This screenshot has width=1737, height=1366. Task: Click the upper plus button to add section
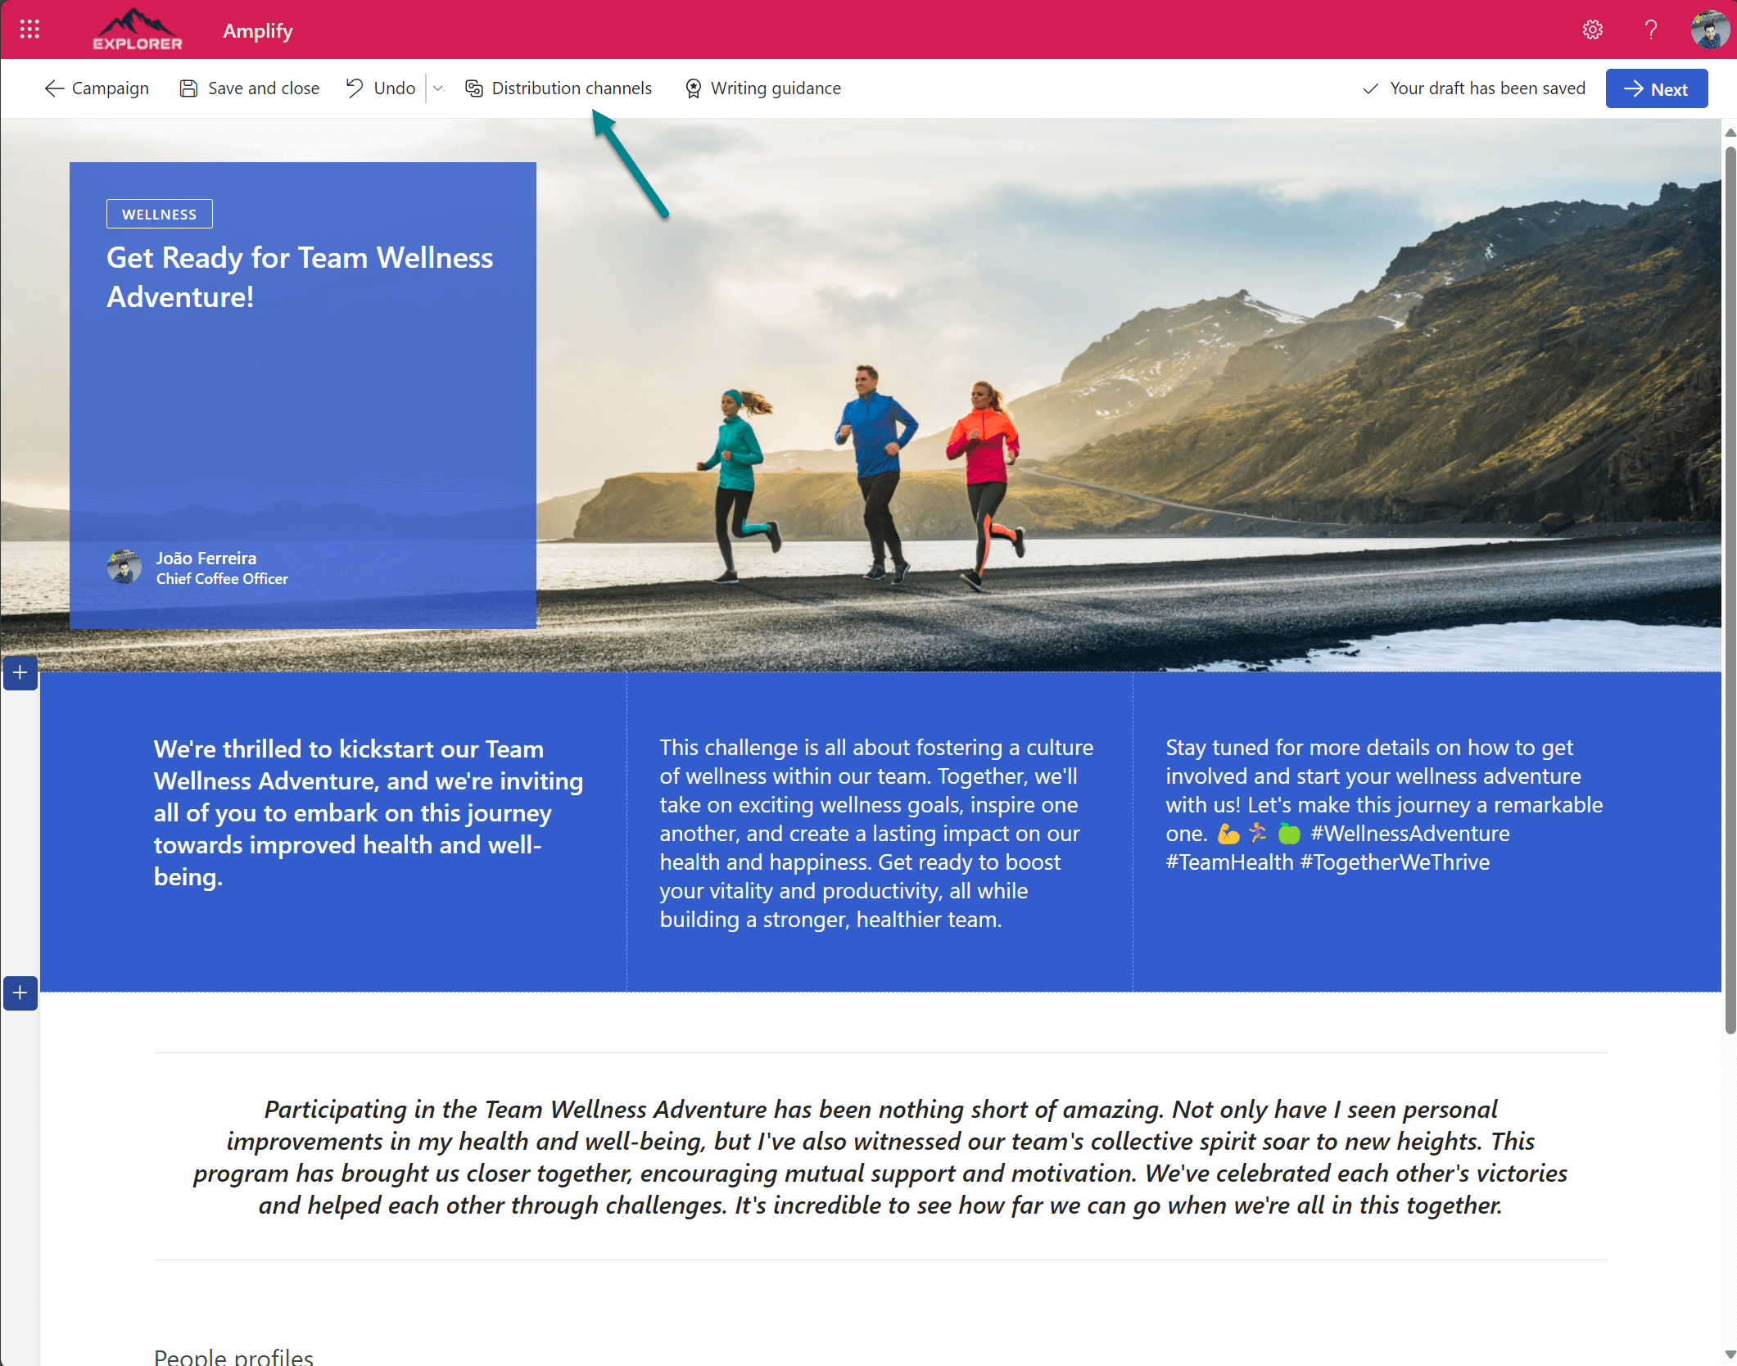(20, 672)
